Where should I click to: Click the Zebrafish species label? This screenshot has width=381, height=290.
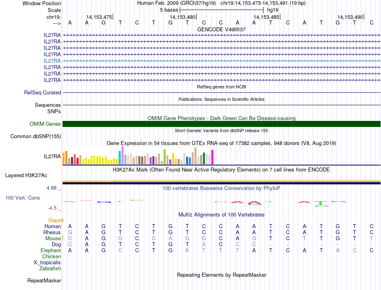50,268
